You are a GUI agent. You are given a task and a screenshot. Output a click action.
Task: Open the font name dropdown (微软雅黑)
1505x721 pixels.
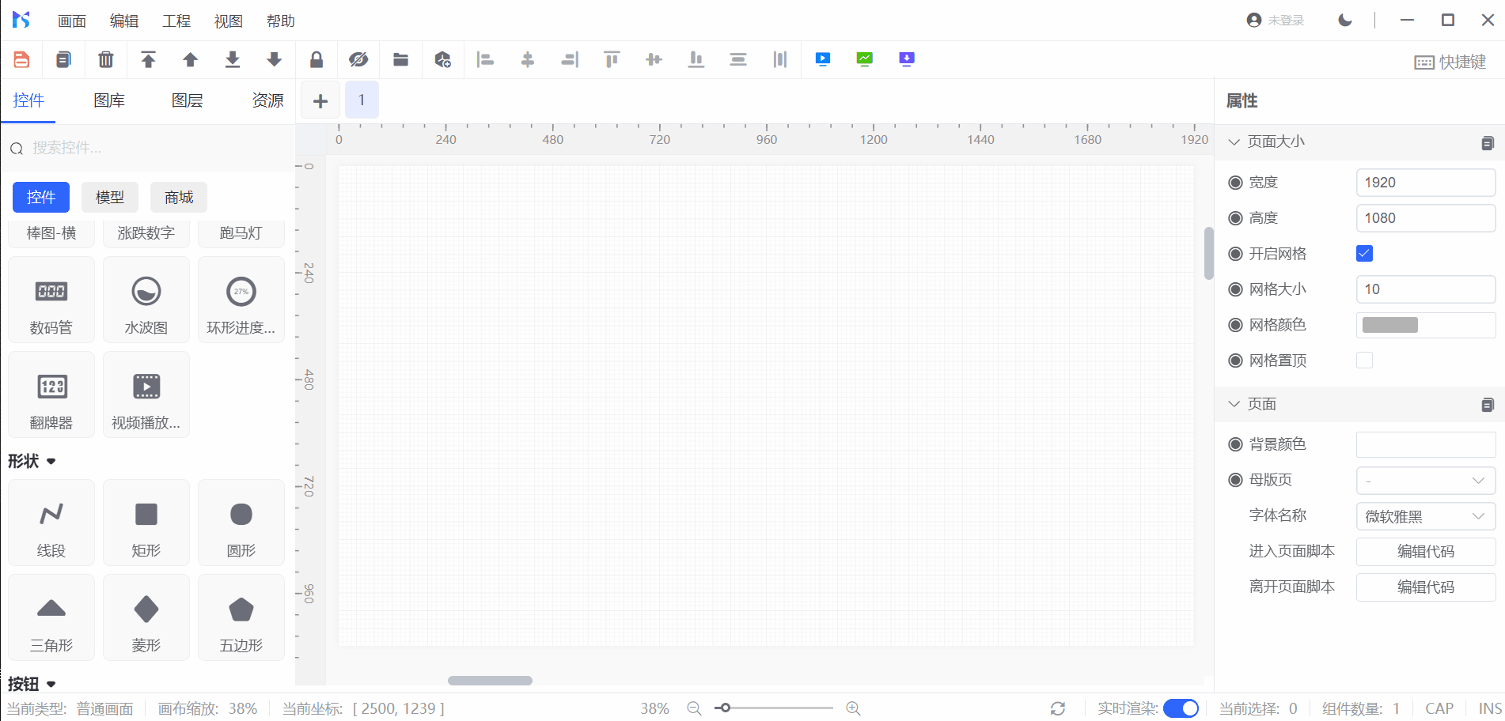tap(1425, 516)
